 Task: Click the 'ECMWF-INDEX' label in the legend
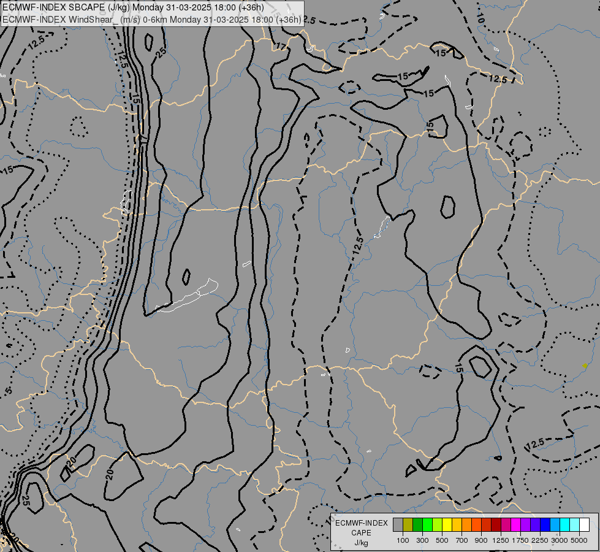pyautogui.click(x=361, y=523)
